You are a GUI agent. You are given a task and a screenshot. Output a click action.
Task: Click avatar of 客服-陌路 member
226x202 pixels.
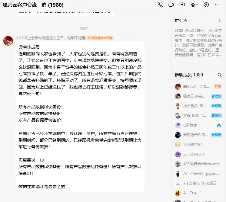pyautogui.click(x=178, y=116)
